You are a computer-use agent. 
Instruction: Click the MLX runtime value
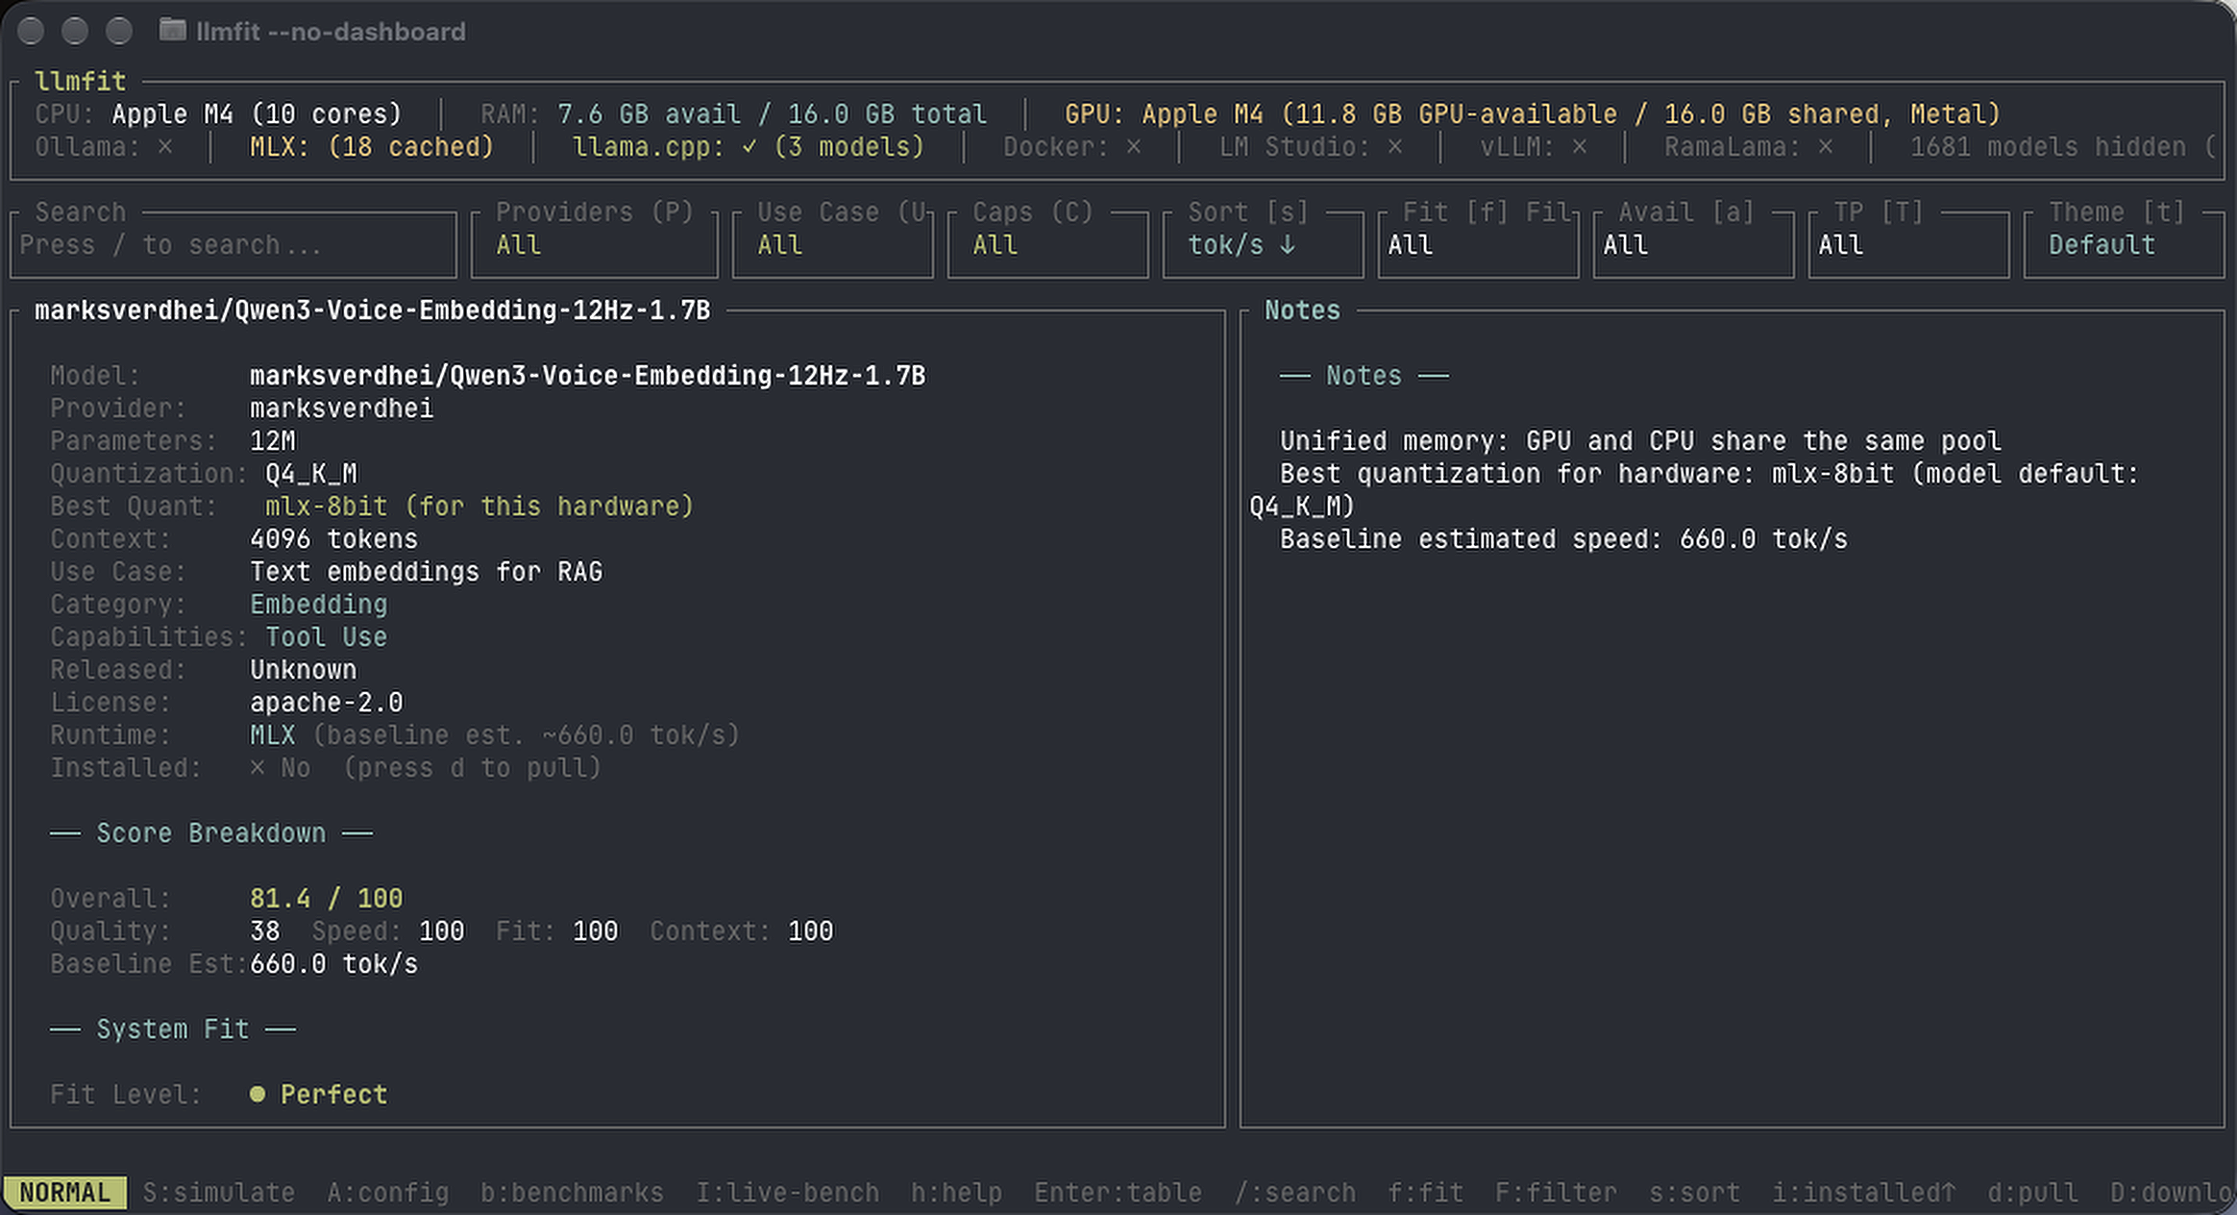pos(273,735)
